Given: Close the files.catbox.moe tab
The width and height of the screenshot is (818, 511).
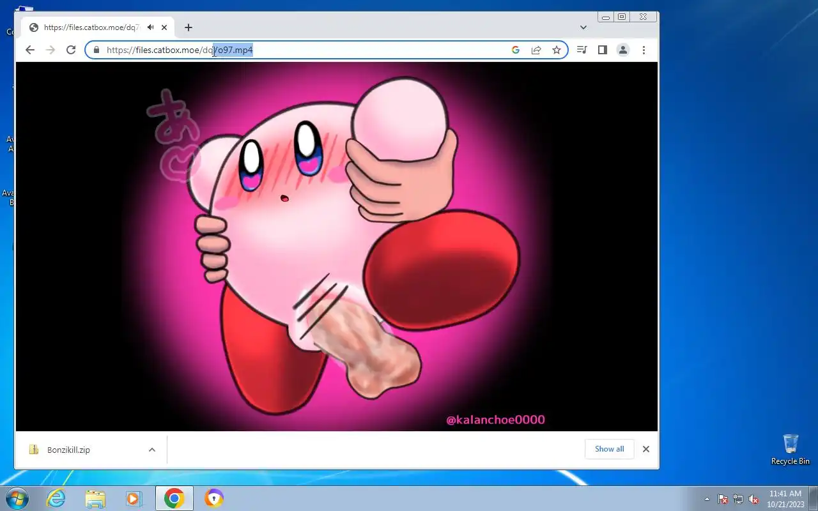Looking at the screenshot, I should coord(164,27).
